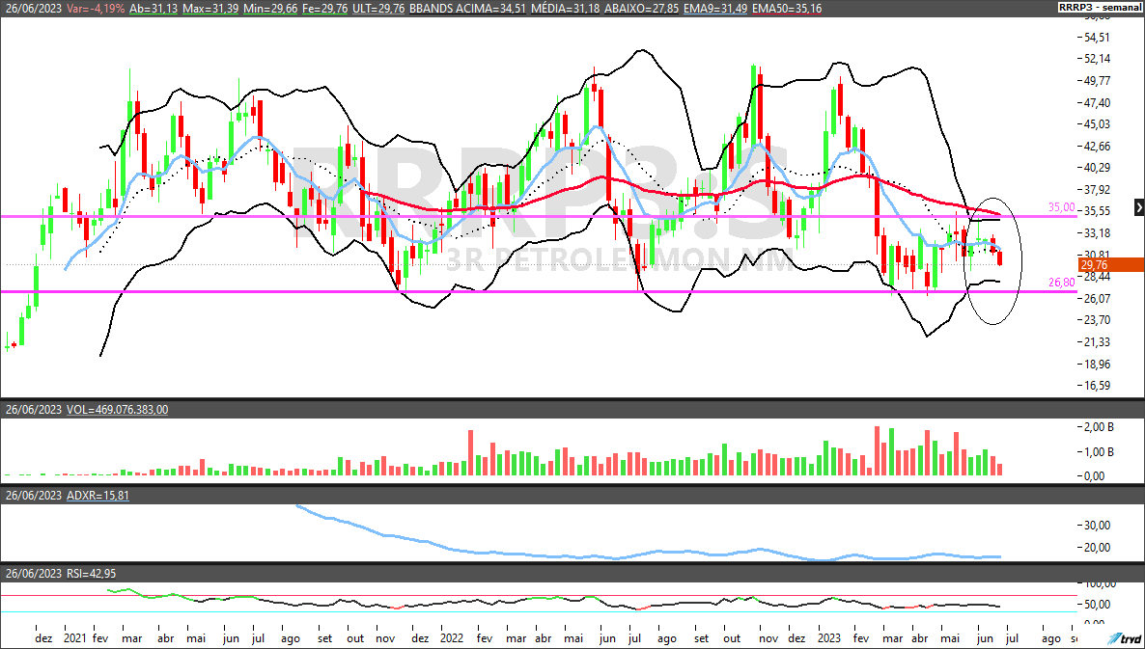
Task: Click the Var=-4,19% variation label
Action: point(95,8)
